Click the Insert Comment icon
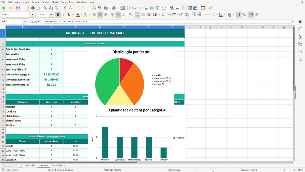 click(x=177, y=8)
